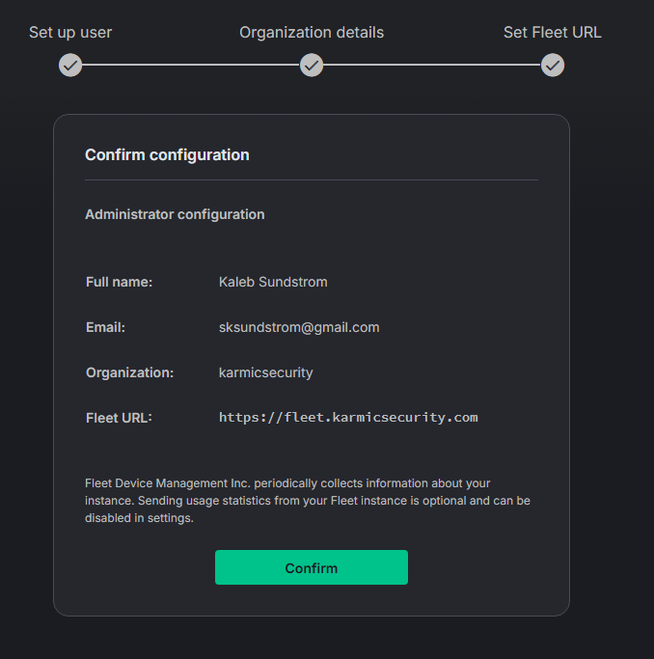Click the Organization details checkmark icon
The height and width of the screenshot is (659, 654).
[312, 66]
